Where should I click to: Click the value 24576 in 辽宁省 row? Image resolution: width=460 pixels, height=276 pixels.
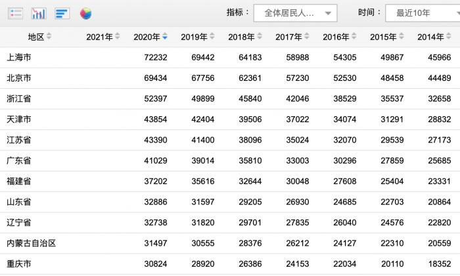click(x=392, y=223)
